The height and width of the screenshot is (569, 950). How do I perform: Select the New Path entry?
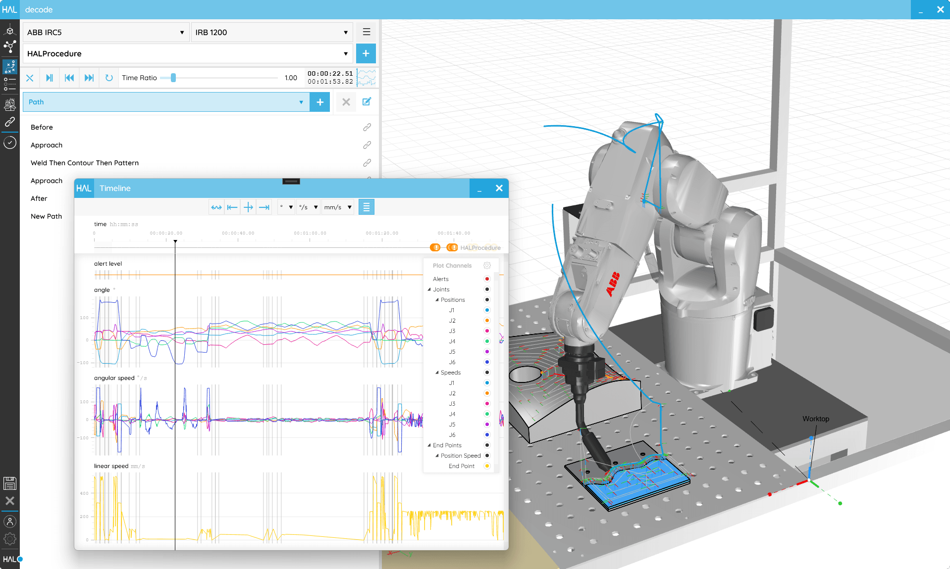(46, 216)
